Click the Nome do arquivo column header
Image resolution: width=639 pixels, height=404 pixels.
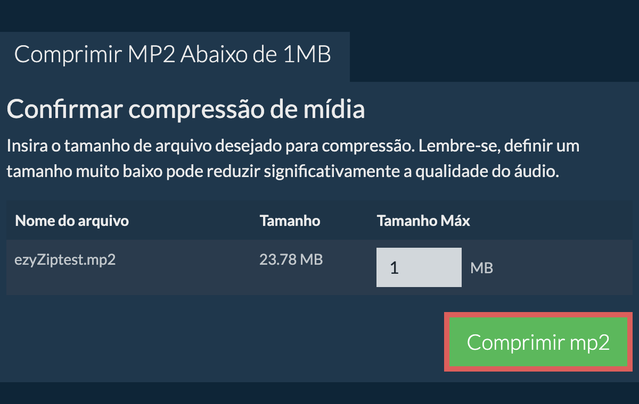[72, 221]
